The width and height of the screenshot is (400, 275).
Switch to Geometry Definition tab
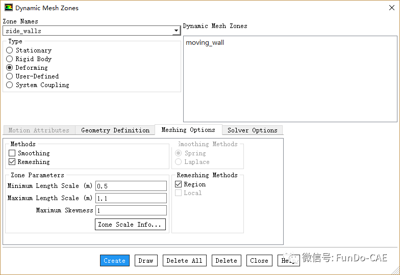tap(115, 130)
